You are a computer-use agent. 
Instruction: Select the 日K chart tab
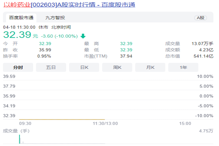point(84,68)
